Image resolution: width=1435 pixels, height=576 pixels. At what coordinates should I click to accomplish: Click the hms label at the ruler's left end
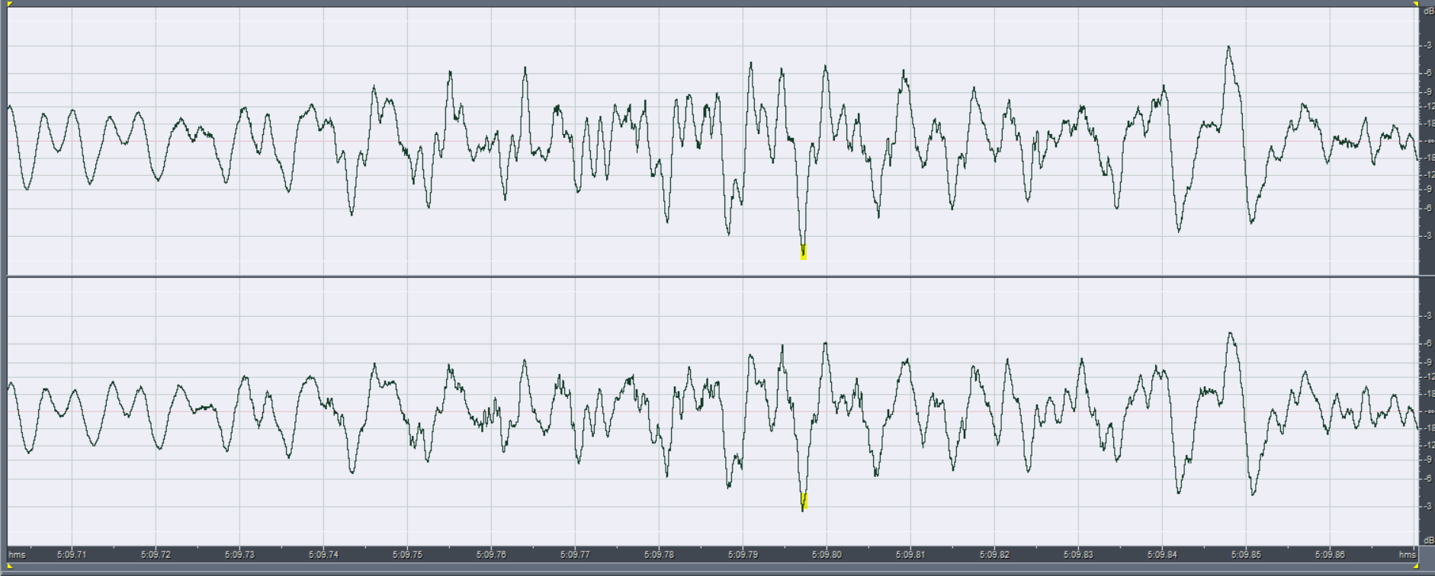(x=17, y=555)
